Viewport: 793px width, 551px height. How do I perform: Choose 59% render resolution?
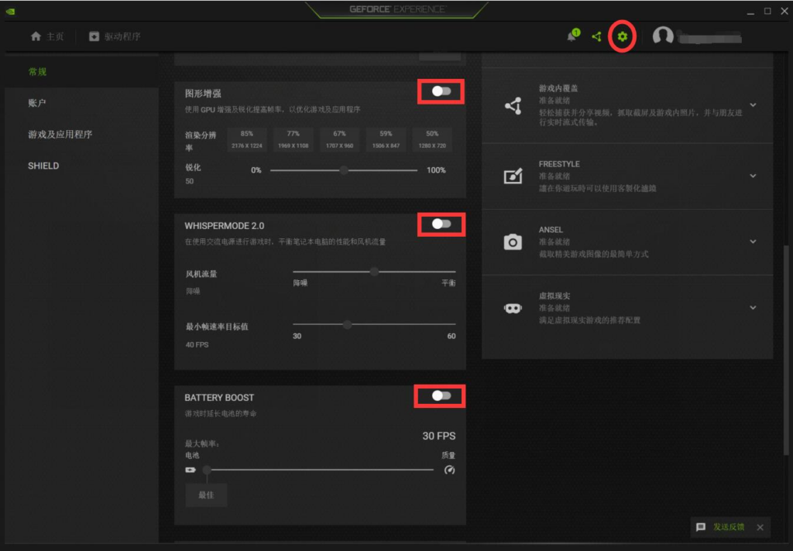tap(386, 139)
